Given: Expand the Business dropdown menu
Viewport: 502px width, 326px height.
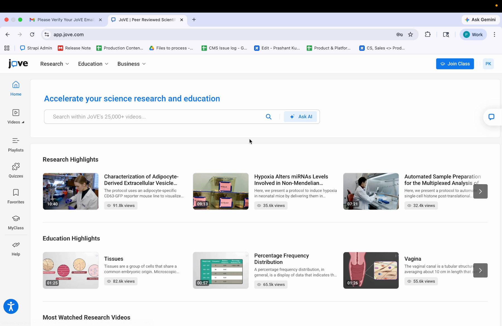Looking at the screenshot, I should (131, 64).
